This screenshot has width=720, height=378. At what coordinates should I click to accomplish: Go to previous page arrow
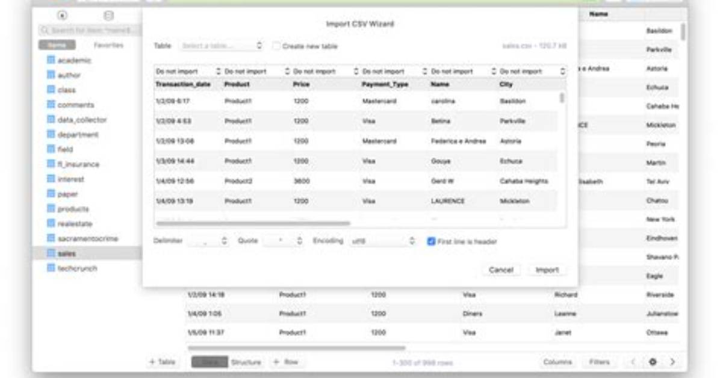coord(633,362)
